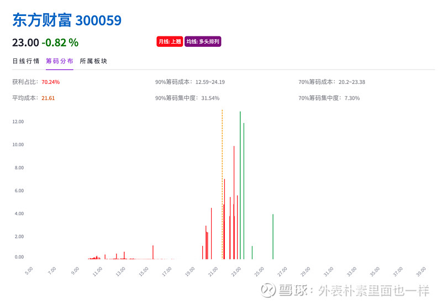Click the 90%筹码集中度 value 31.54%

click(x=211, y=98)
